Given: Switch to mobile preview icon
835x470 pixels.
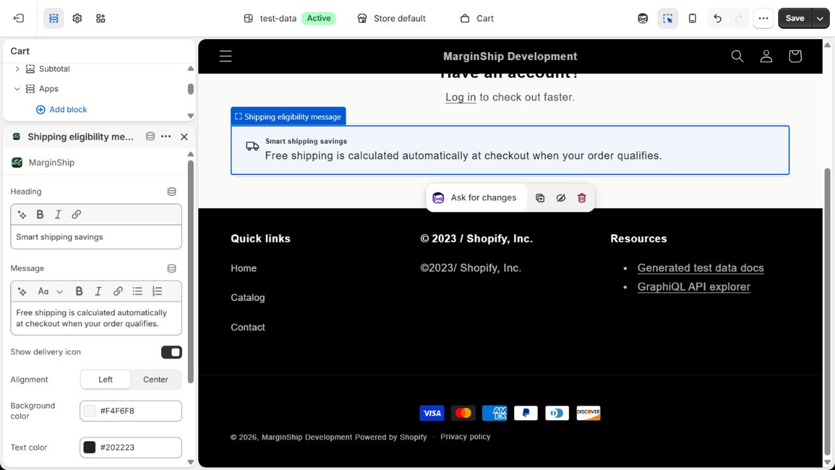Looking at the screenshot, I should coord(693,18).
